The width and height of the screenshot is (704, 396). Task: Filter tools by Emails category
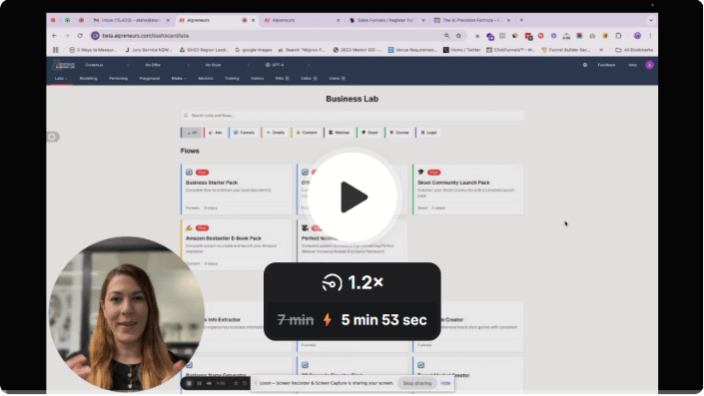(275, 133)
